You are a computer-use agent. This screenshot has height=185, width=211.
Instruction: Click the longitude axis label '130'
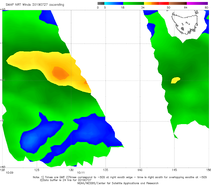point(71,170)
